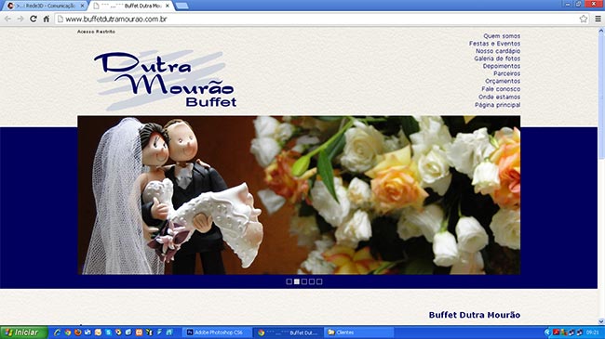The width and height of the screenshot is (605, 339).
Task: Go back with the browser arrow
Action: click(7, 19)
